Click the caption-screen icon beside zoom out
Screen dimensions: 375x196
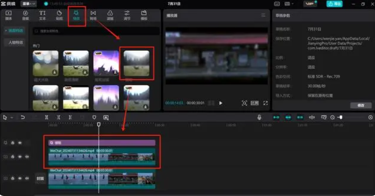324,117
